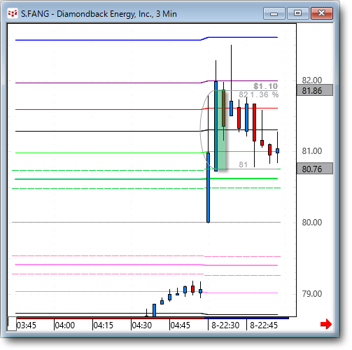Click the 80.00 price scale label
The image size is (352, 350).
(312, 223)
